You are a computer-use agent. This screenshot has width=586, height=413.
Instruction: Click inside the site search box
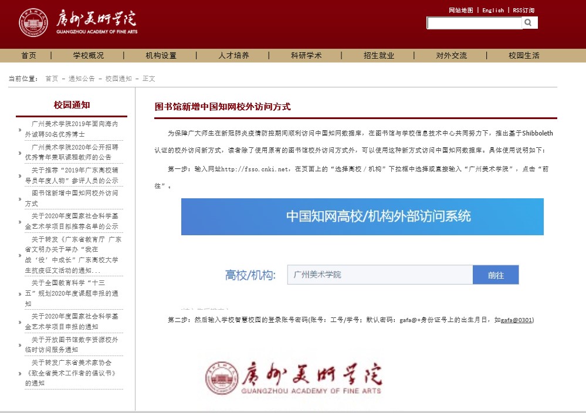(474, 23)
